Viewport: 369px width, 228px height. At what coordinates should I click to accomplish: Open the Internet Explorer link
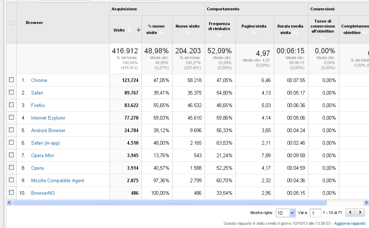point(48,118)
